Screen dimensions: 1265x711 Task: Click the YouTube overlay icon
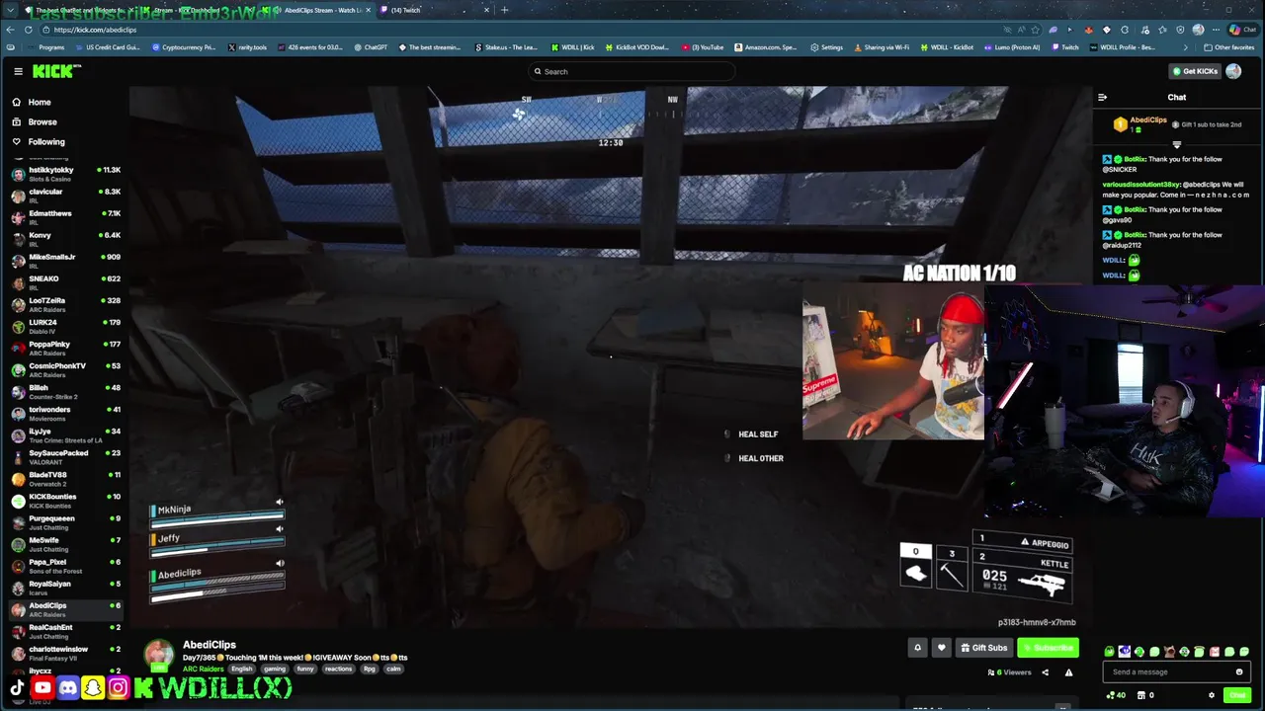click(x=42, y=688)
